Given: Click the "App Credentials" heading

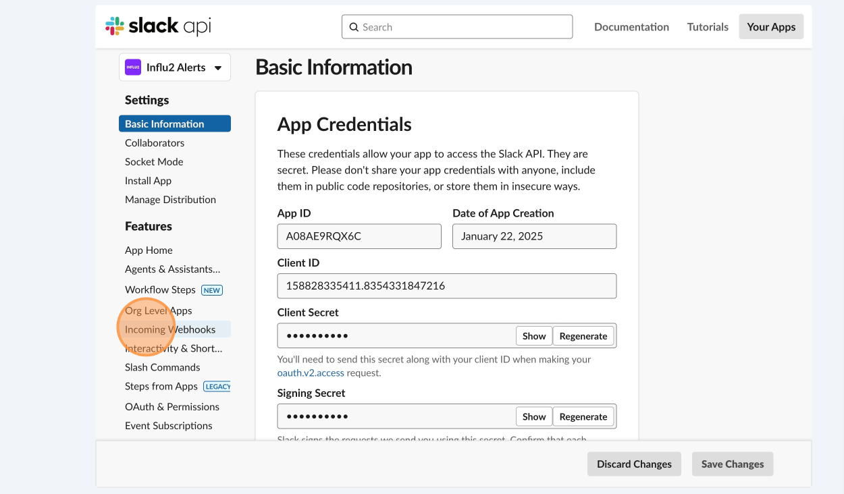Looking at the screenshot, I should click(x=344, y=124).
